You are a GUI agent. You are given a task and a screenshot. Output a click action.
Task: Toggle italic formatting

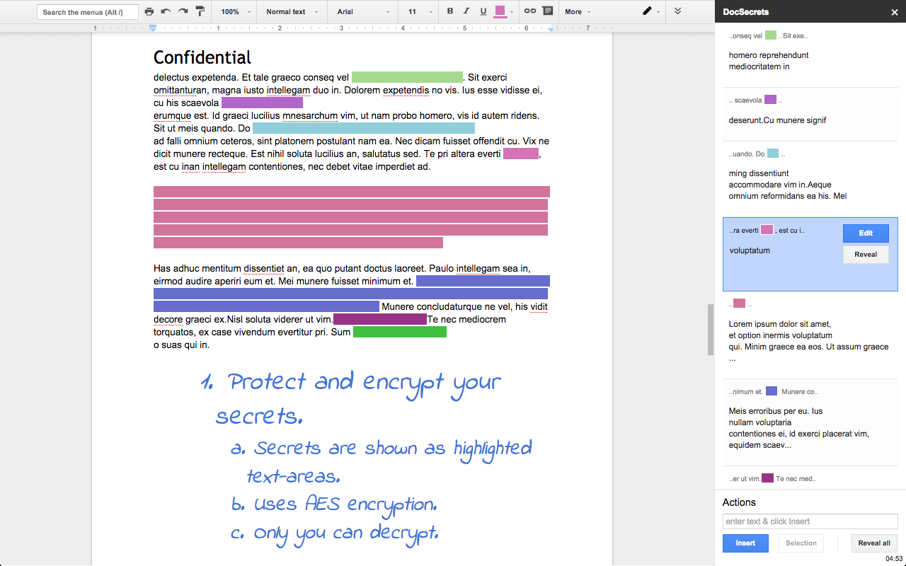[466, 11]
